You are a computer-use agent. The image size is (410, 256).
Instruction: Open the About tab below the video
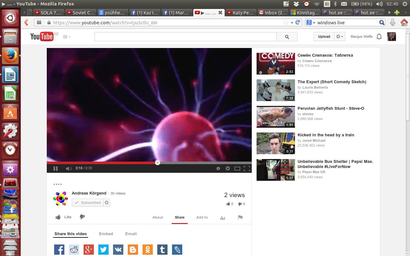pos(158,217)
